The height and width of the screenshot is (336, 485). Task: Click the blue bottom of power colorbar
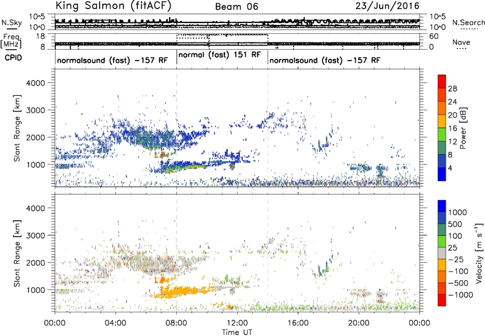point(442,174)
